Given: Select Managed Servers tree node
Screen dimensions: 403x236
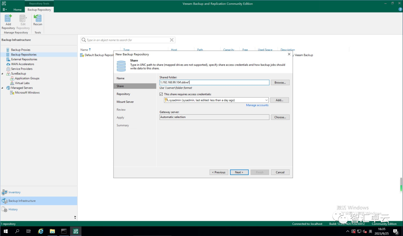Looking at the screenshot, I should [x=22, y=88].
